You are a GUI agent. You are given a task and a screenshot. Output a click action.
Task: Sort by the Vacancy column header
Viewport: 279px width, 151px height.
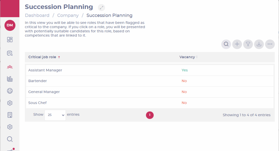click(x=187, y=57)
